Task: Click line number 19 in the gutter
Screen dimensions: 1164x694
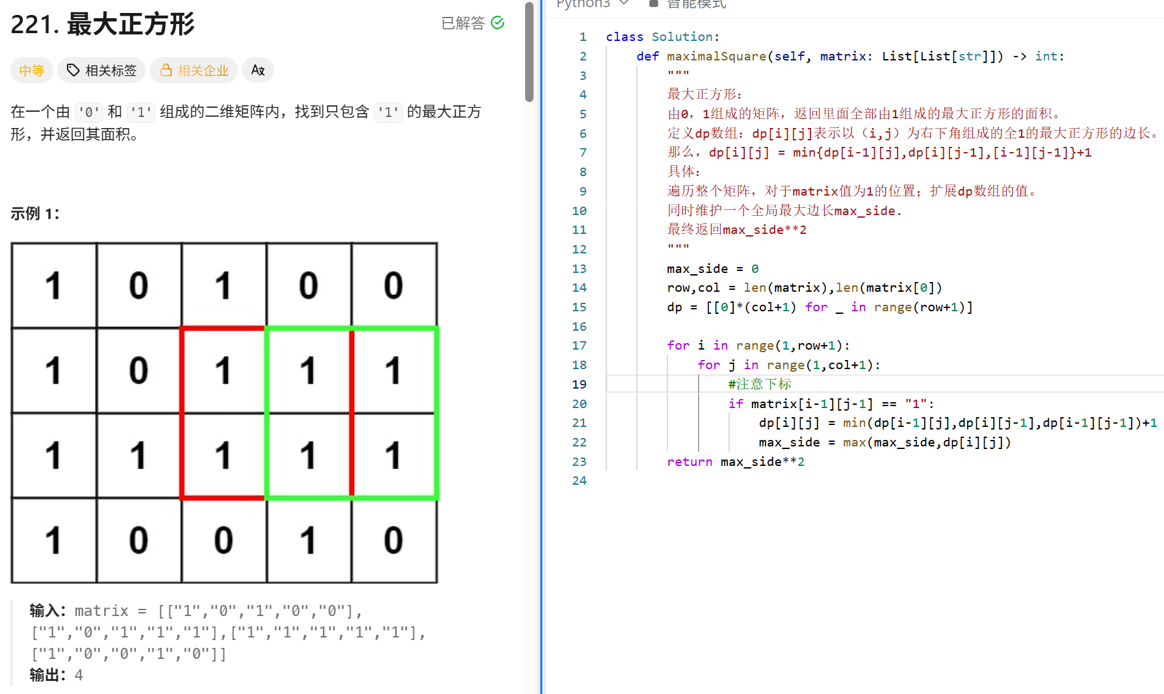Action: (579, 384)
